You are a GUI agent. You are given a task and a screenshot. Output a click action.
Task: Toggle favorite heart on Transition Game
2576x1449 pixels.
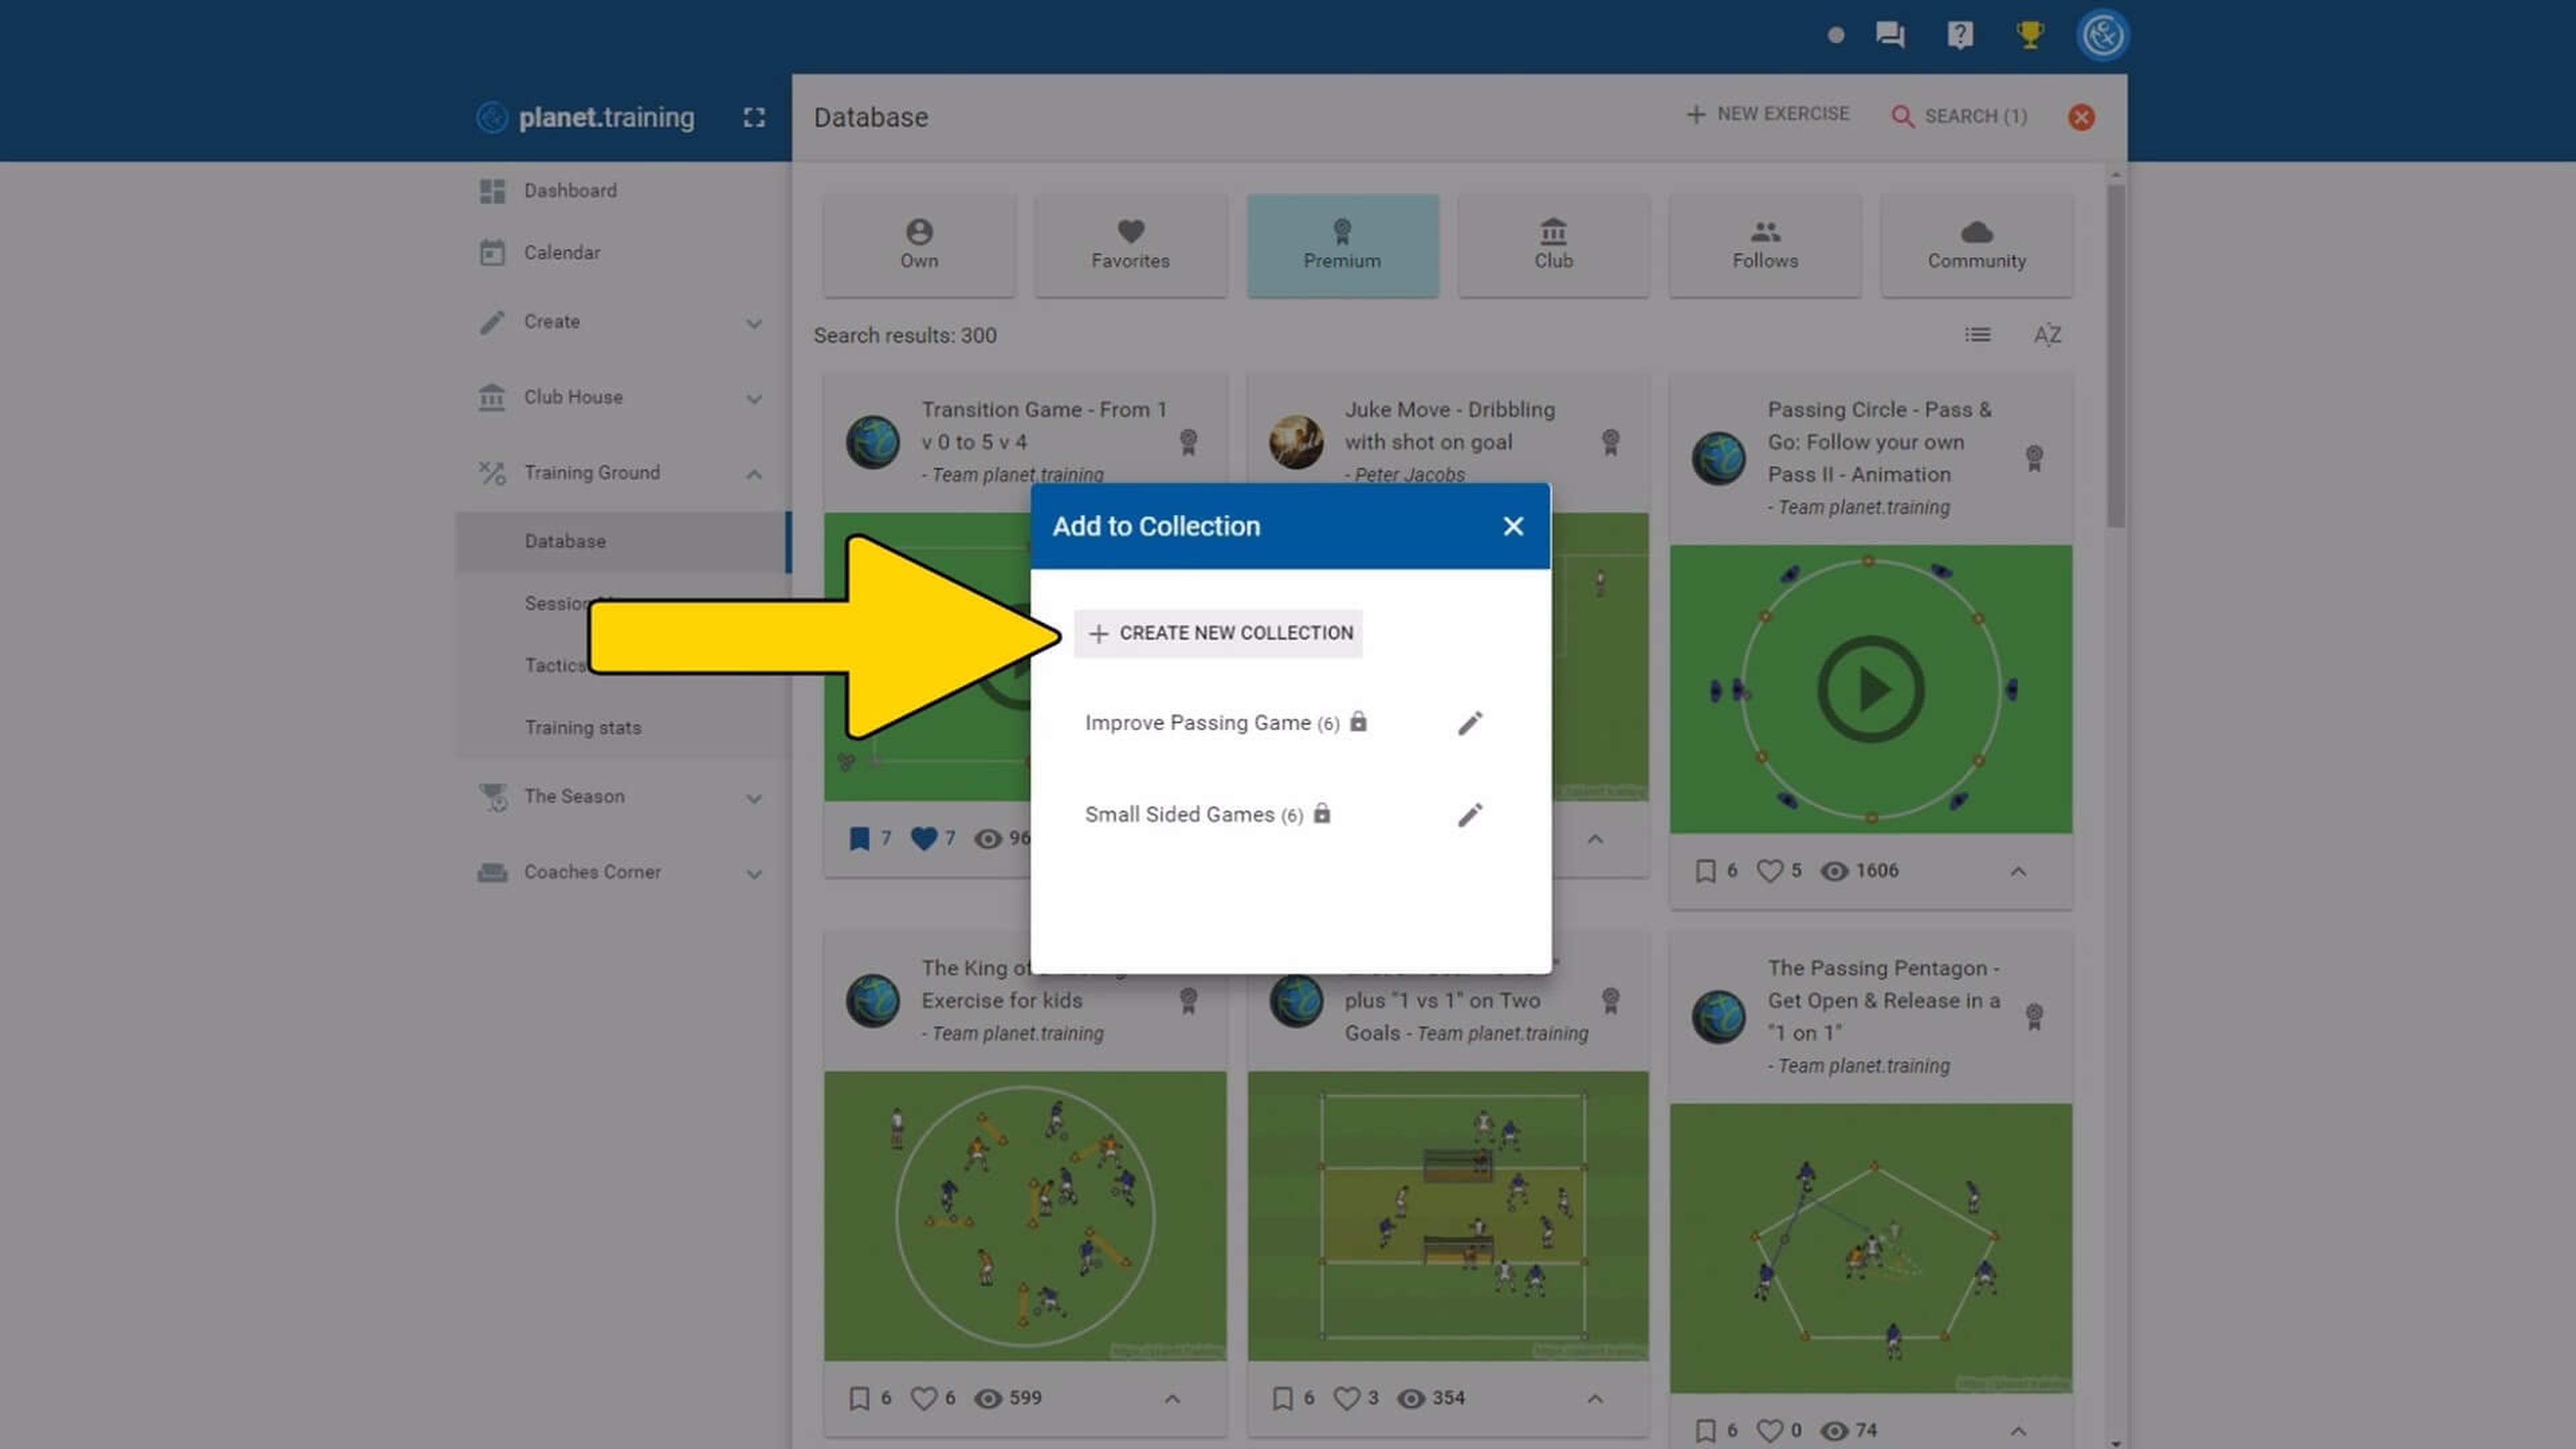924,839
